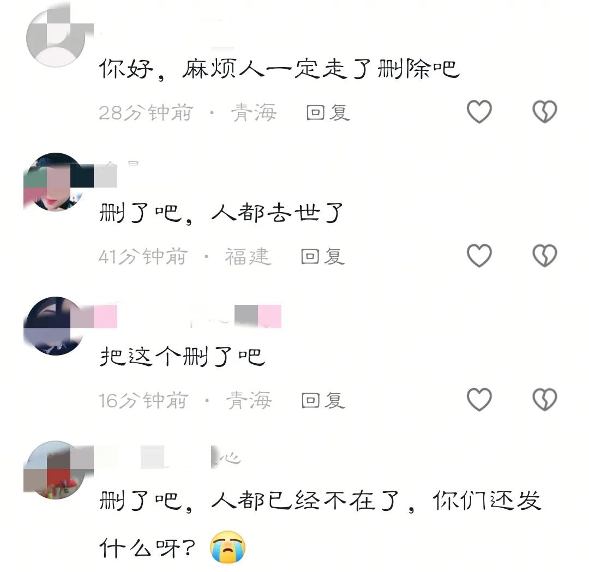Dislike the comment posted 28 minutes ago
The image size is (589, 572).
pos(544,112)
